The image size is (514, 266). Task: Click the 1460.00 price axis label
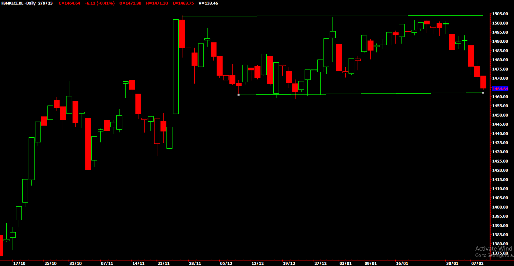[x=500, y=96]
